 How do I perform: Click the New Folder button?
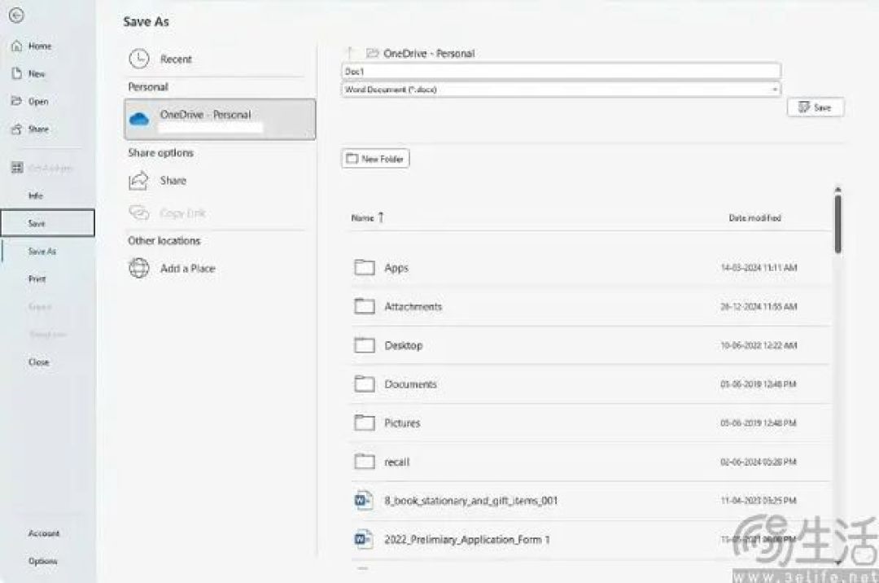coord(375,159)
